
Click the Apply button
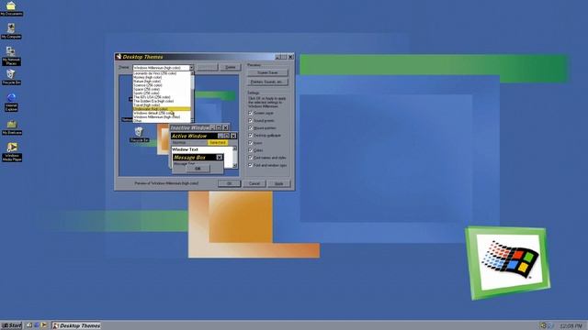click(279, 183)
